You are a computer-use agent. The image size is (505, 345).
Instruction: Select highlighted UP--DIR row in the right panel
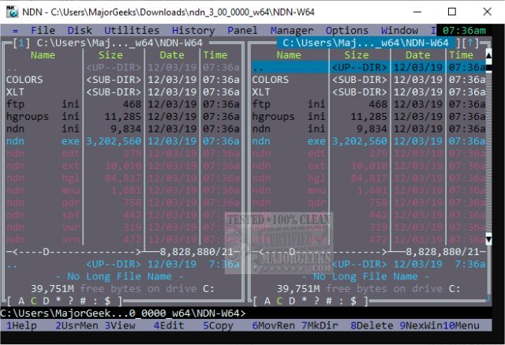pos(368,67)
